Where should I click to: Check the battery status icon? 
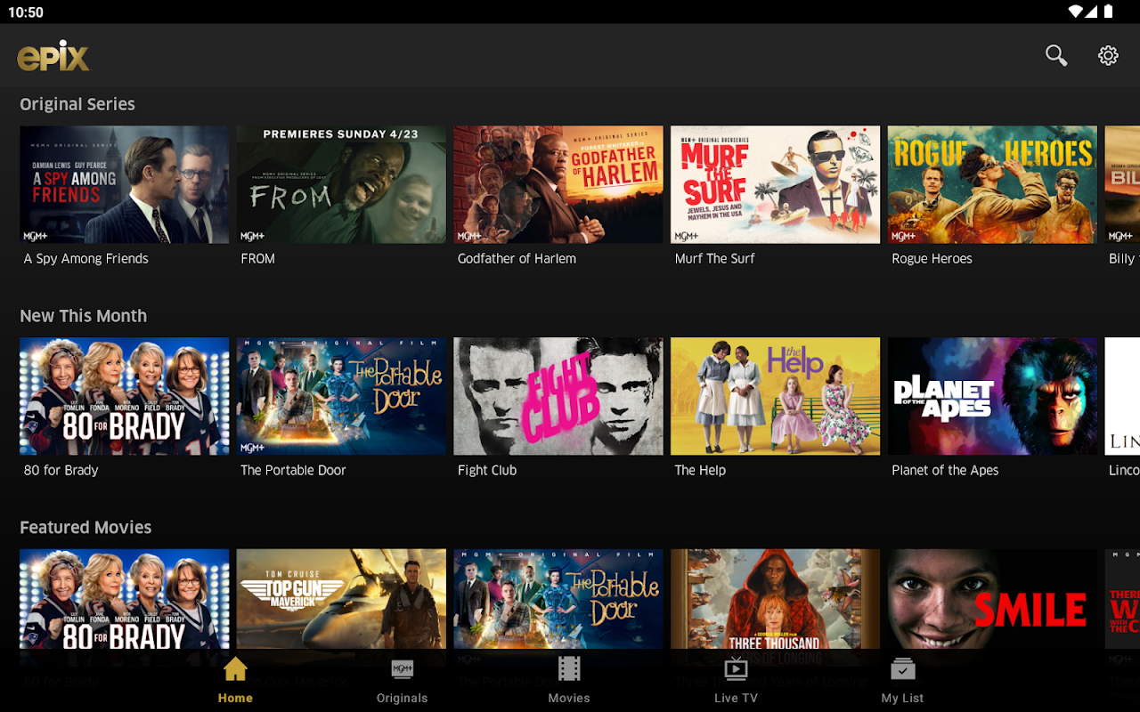point(1108,12)
